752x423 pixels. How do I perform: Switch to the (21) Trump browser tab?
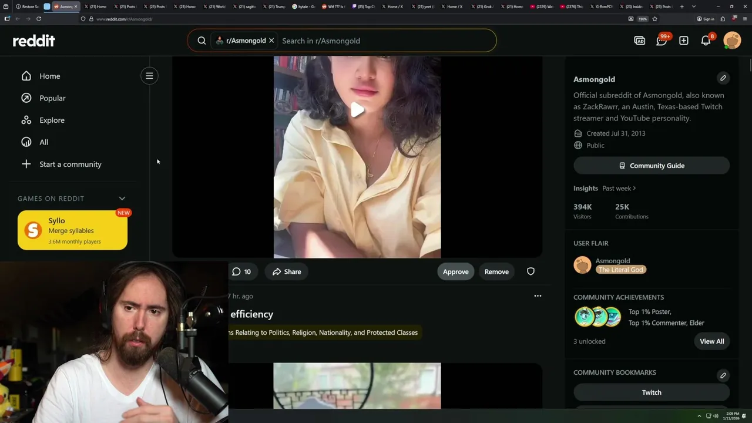coord(273,6)
